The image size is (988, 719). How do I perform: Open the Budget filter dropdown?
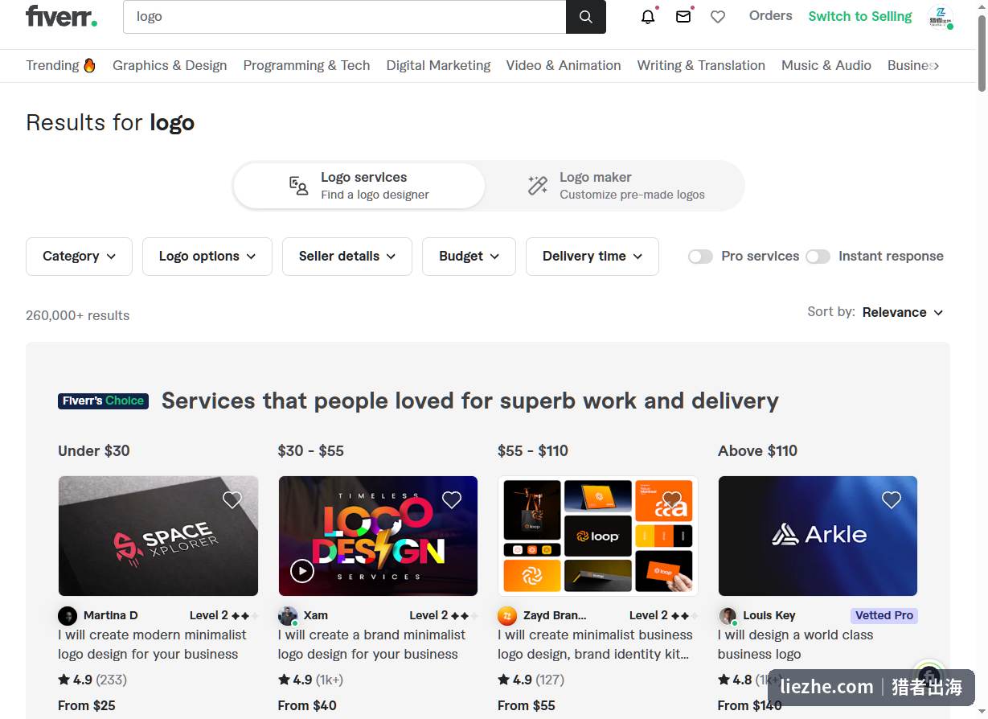point(469,257)
